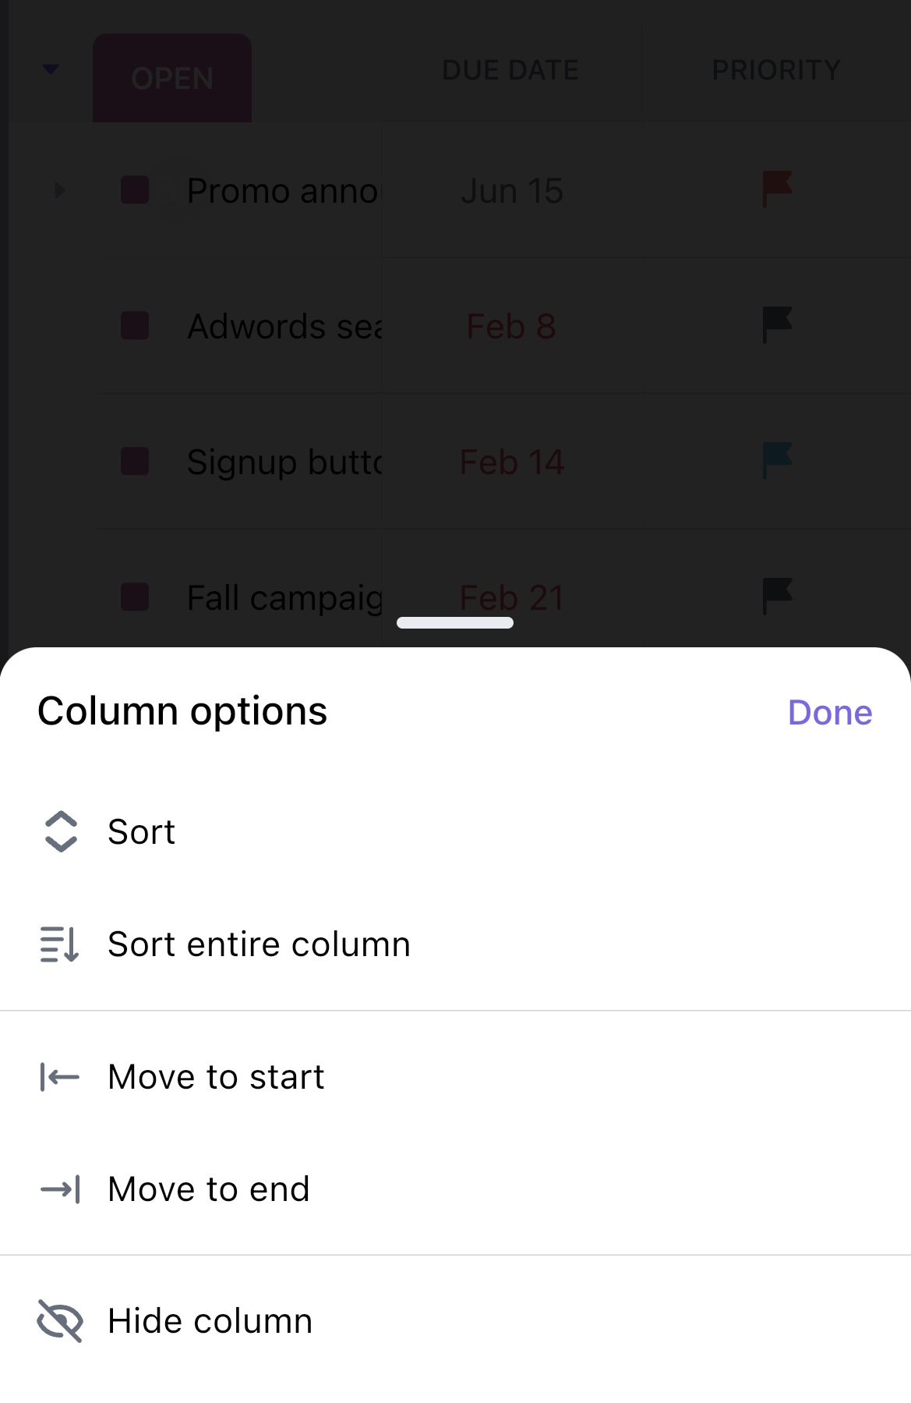Check the Fall campaign task checkbox

tap(134, 597)
